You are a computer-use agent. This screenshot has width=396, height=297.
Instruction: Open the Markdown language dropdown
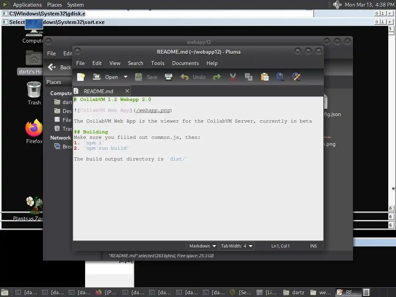click(202, 246)
